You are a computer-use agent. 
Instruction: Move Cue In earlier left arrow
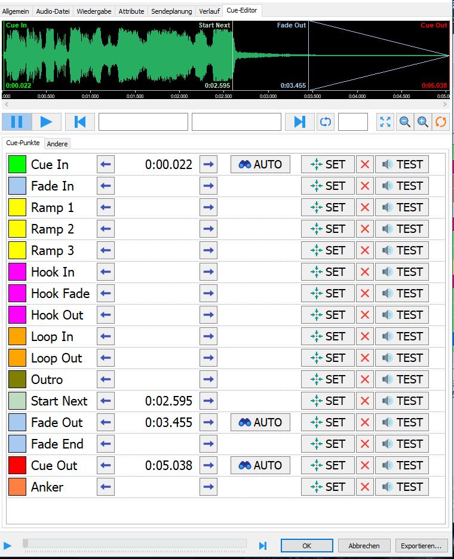click(106, 164)
